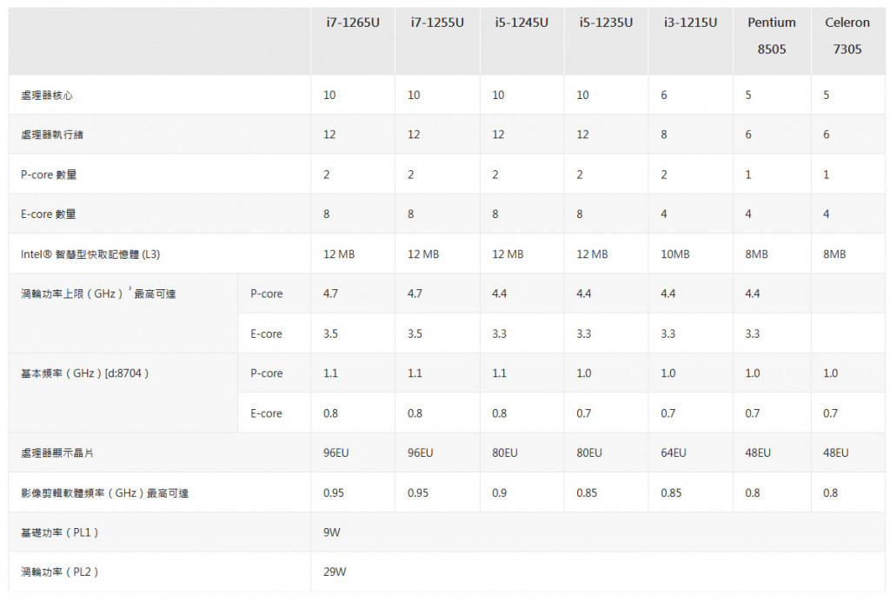This screenshot has width=890, height=601.
Task: Click the 0.9 graphics frequency for i5-1245U
Action: click(500, 492)
